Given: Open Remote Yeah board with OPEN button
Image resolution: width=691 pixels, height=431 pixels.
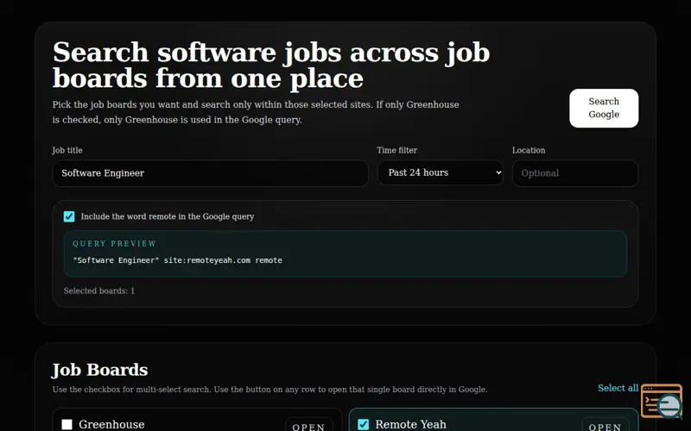Looking at the screenshot, I should point(605,426).
